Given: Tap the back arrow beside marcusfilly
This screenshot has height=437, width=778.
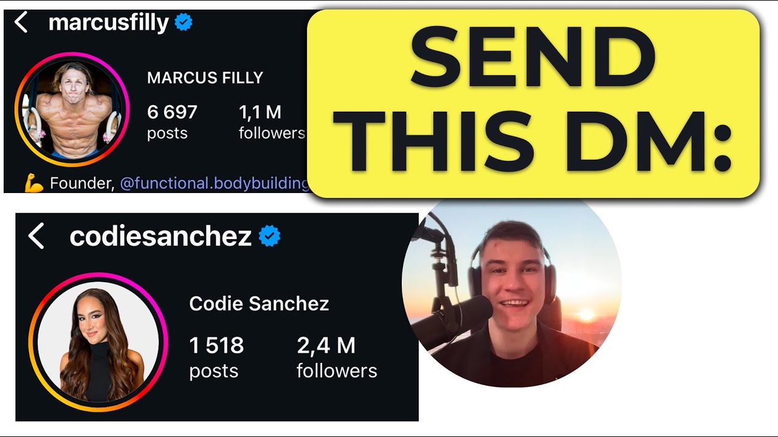Looking at the screenshot, I should pyautogui.click(x=21, y=23).
